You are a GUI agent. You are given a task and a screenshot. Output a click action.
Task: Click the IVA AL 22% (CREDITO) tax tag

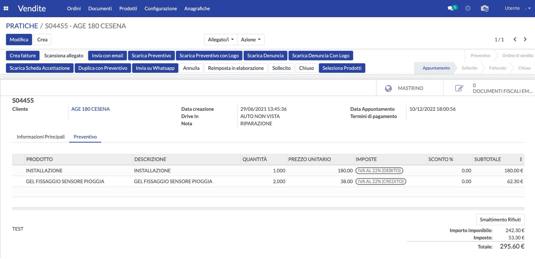coord(381,182)
